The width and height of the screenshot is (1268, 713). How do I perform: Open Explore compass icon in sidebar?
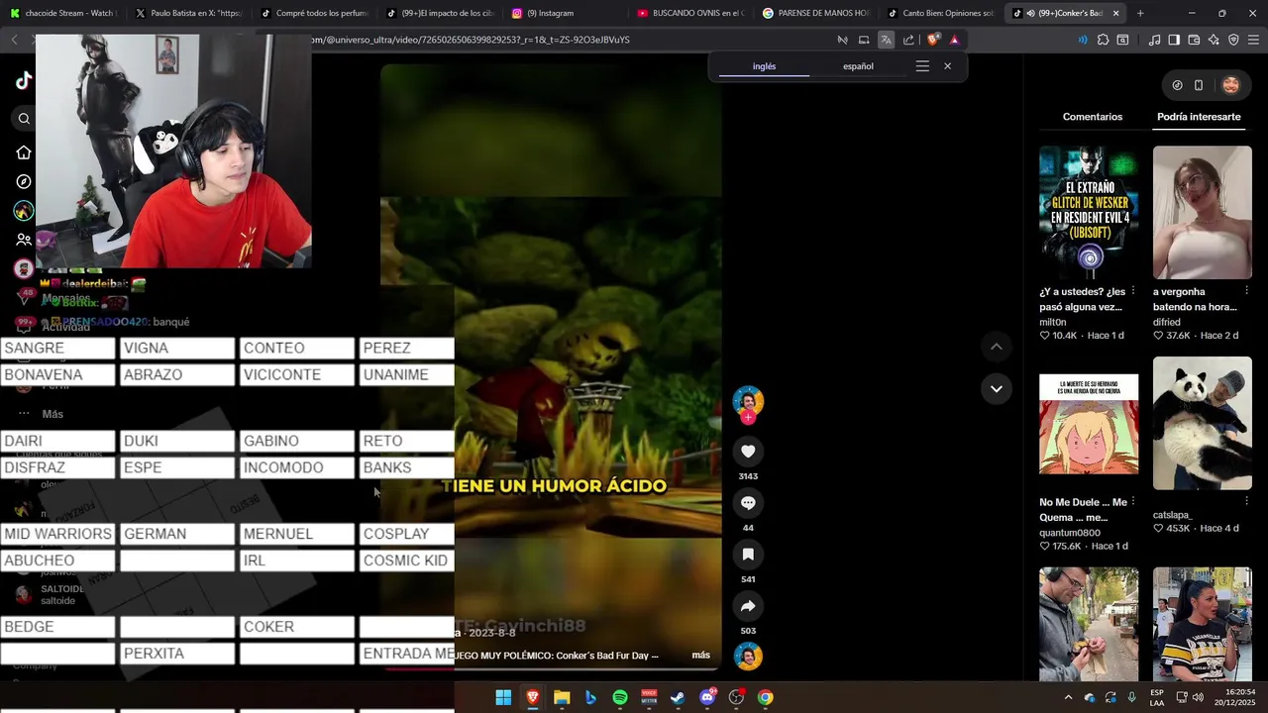coord(24,182)
